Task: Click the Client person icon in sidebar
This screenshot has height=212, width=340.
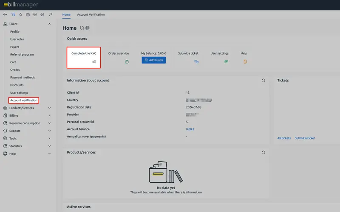Action: pos(5,24)
